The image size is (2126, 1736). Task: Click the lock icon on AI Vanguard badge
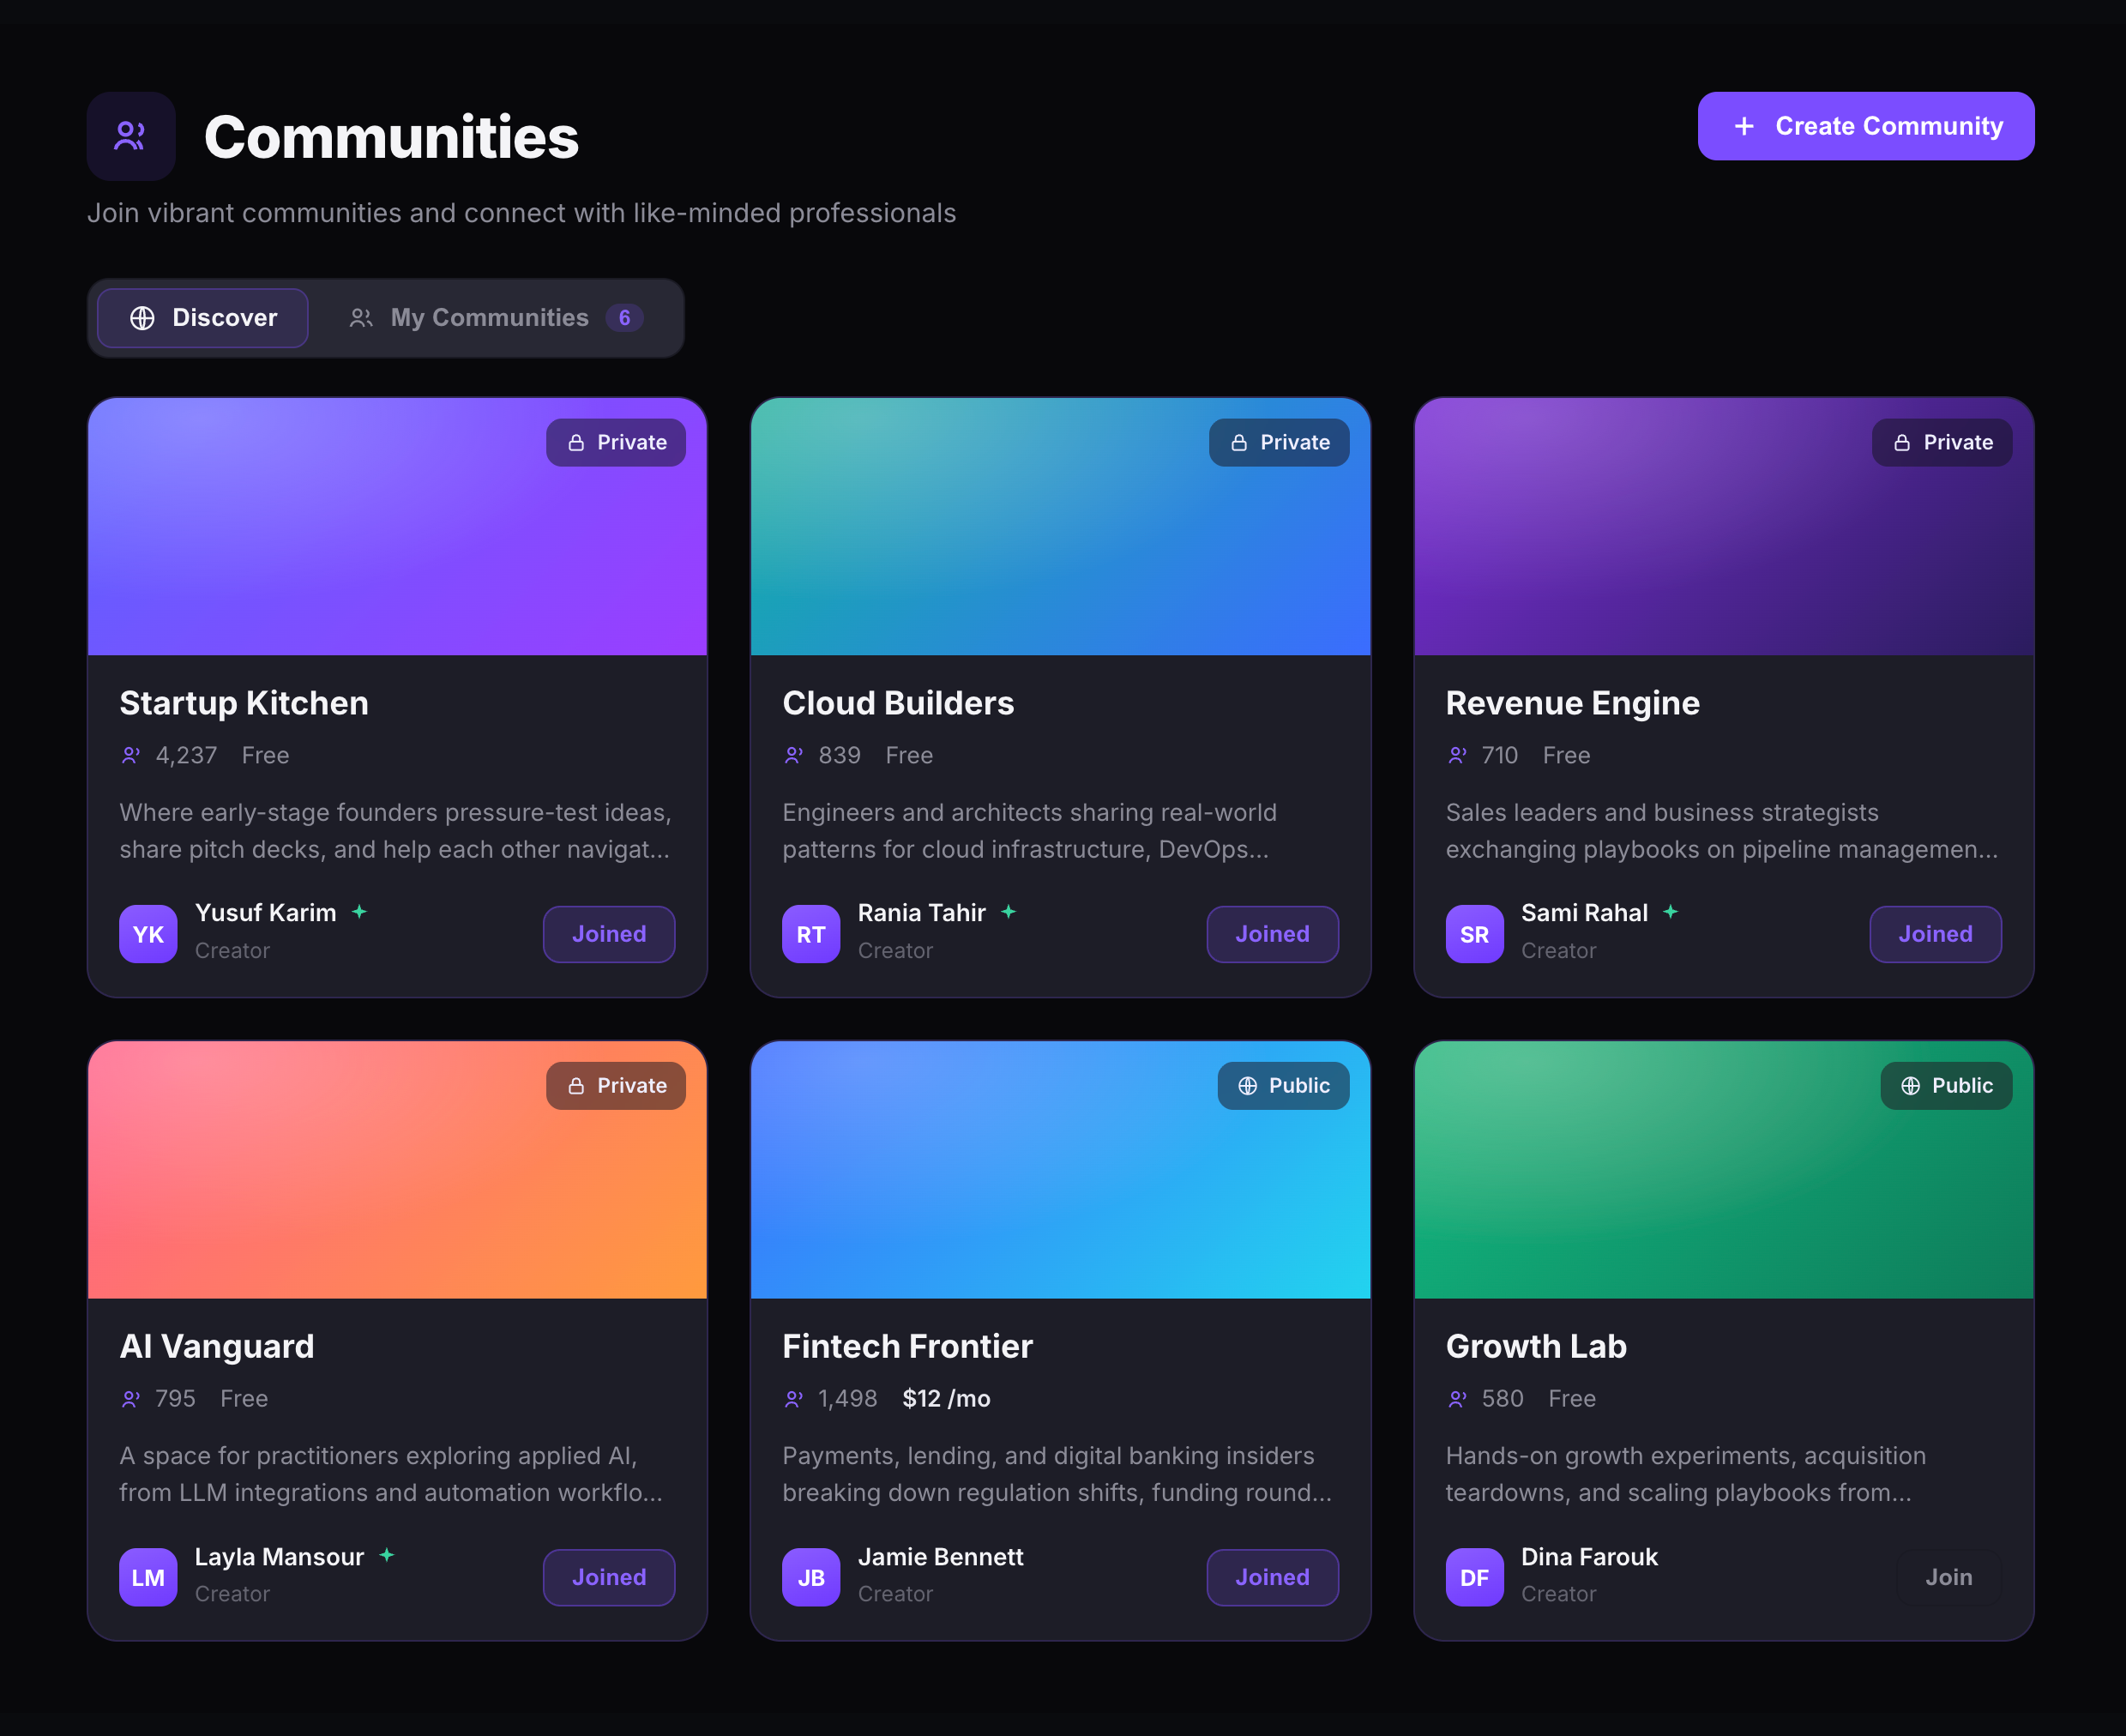[576, 1086]
